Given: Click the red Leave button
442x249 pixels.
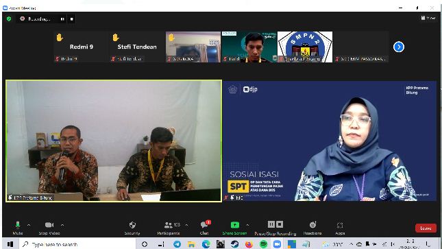Looking at the screenshot, I should click(426, 228).
